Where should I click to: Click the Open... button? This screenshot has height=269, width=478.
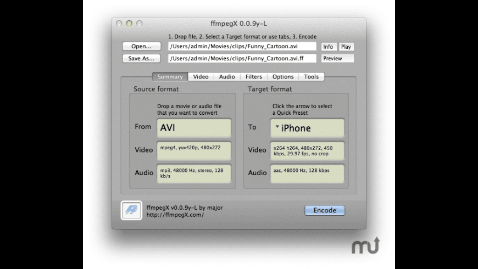pos(141,46)
